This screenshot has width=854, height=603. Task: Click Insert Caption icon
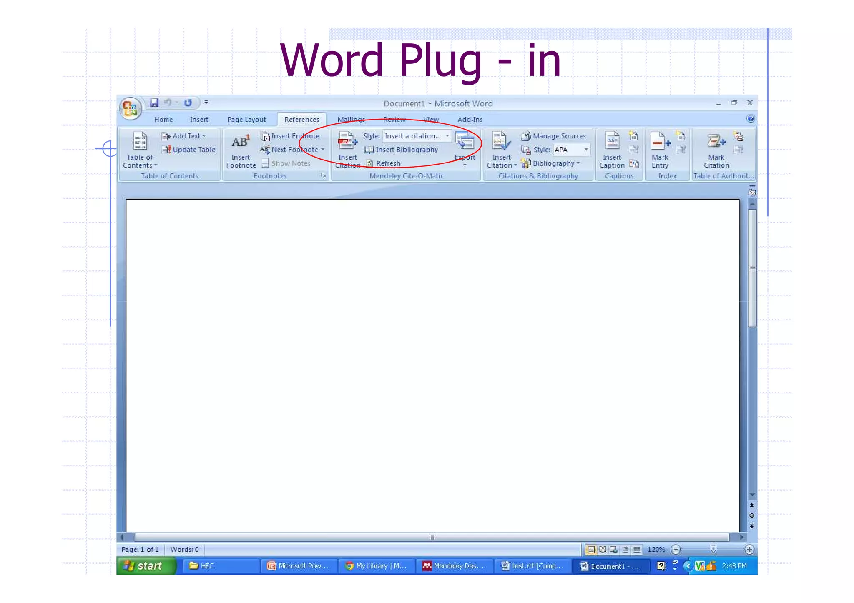point(612,150)
